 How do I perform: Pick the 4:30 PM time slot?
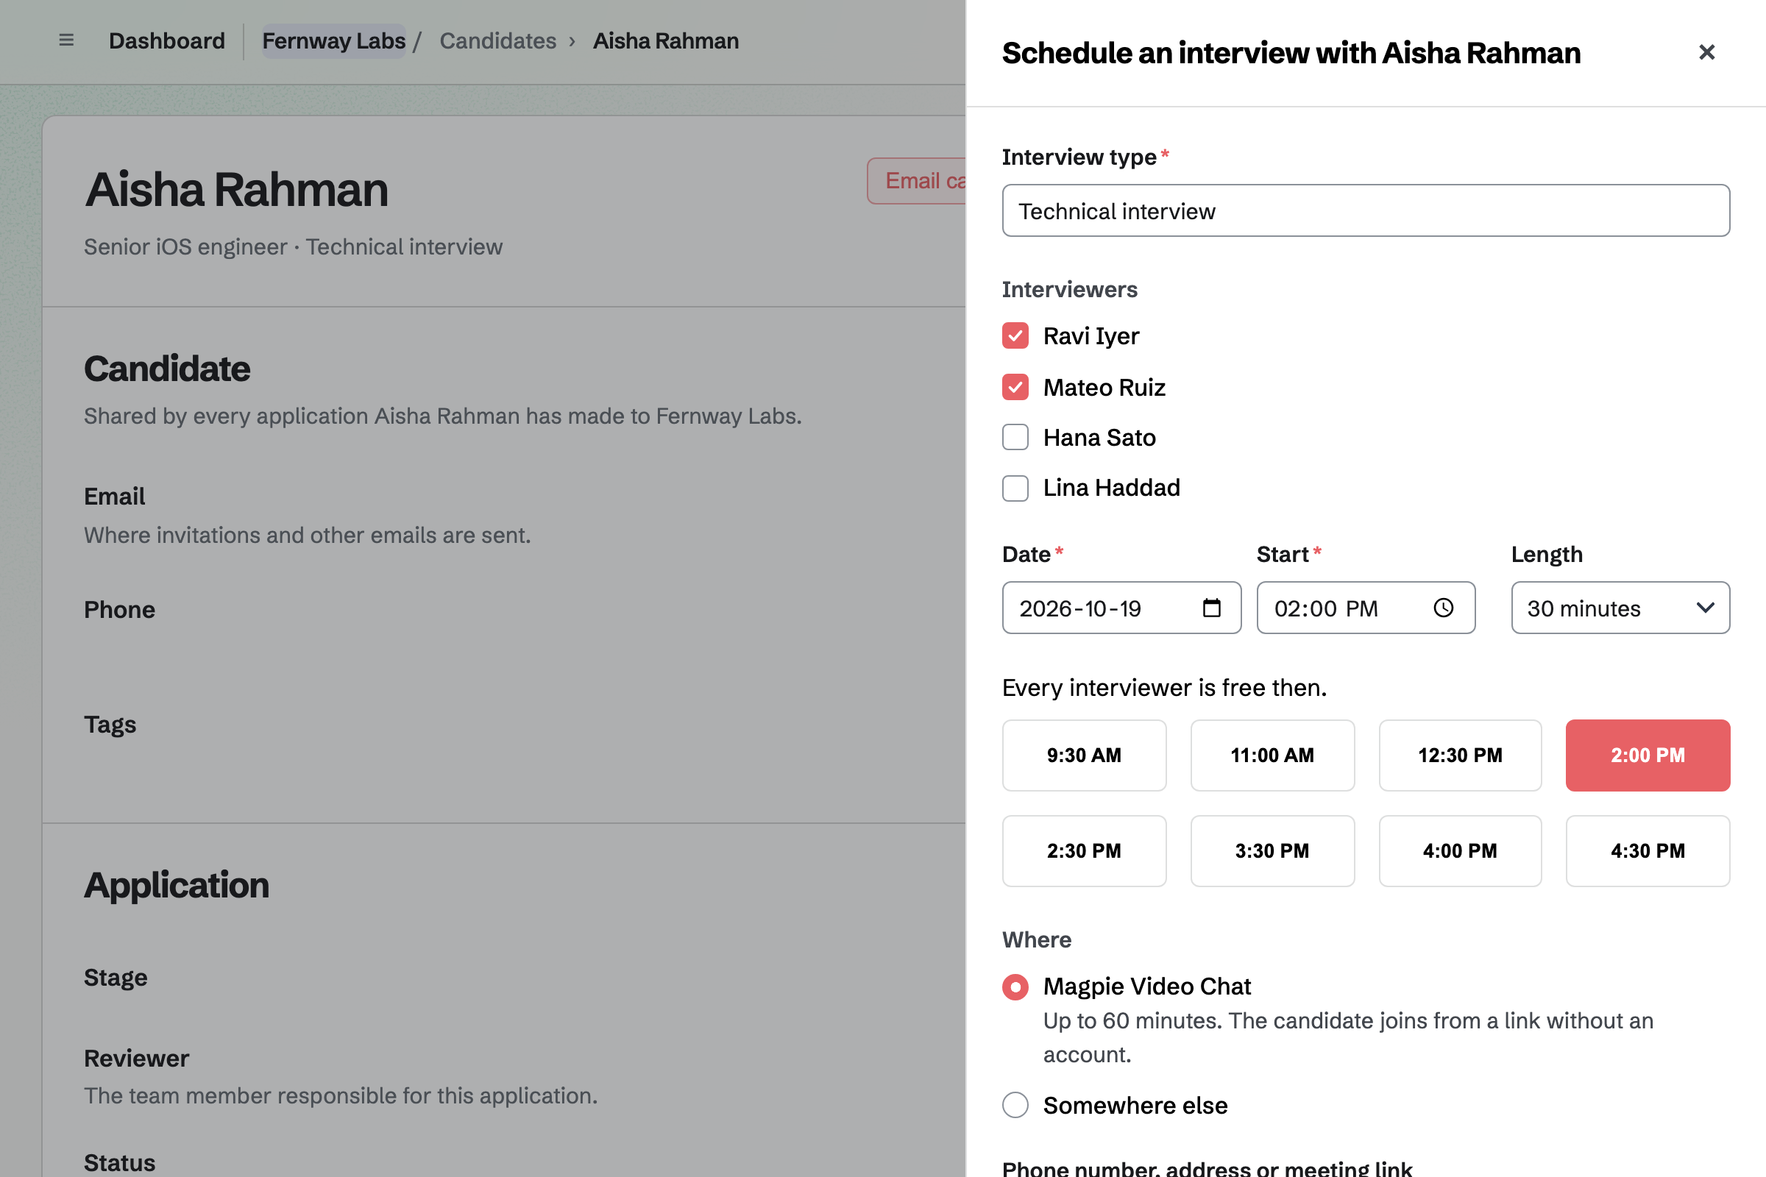click(x=1648, y=851)
